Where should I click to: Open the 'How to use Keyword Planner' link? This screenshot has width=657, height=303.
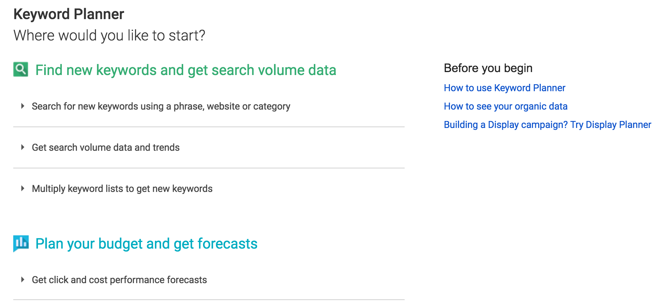coord(504,88)
